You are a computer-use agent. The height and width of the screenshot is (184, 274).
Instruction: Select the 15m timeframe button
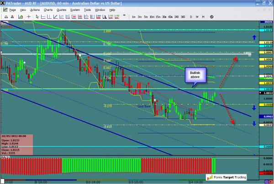tap(158, 17)
